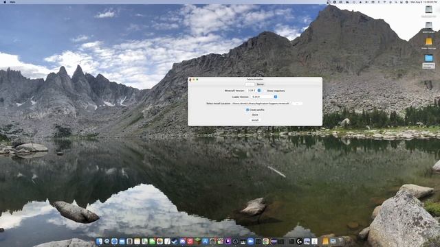Open Spotlight search in the menu bar
440x247 pixels.
click(x=396, y=2)
